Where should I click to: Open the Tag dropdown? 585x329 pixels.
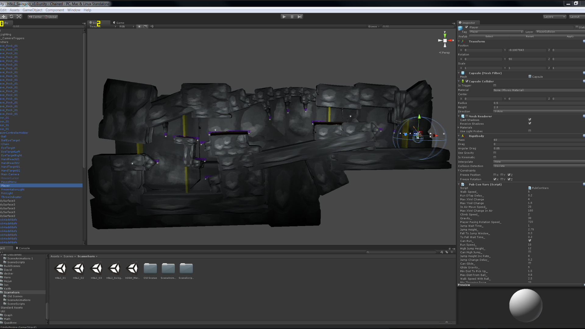coord(496,32)
